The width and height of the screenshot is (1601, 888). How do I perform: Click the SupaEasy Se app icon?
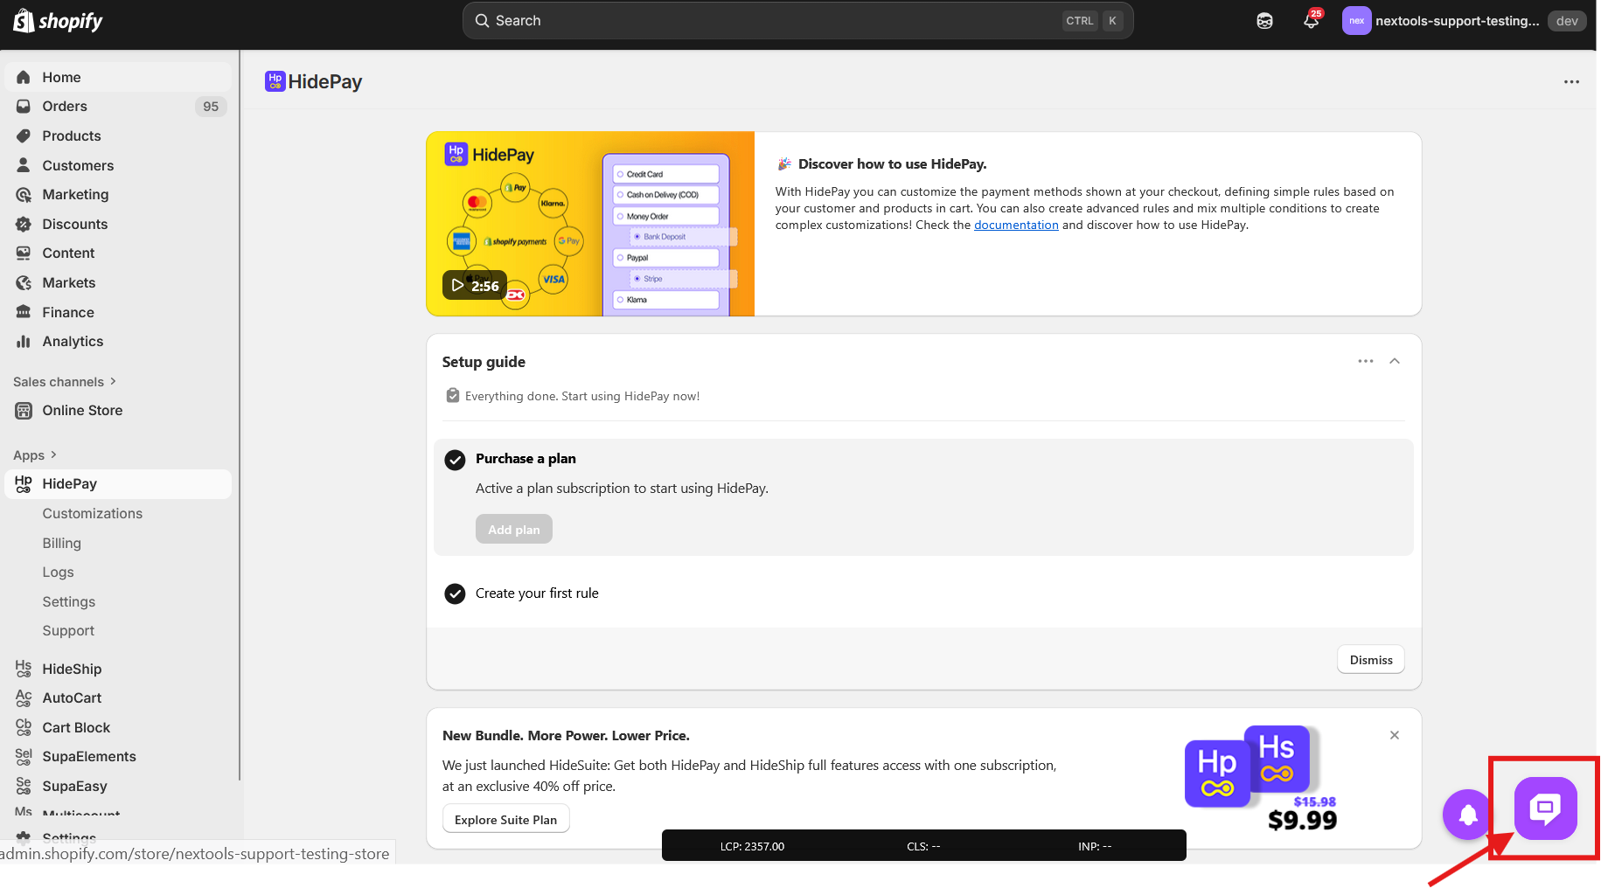(24, 786)
